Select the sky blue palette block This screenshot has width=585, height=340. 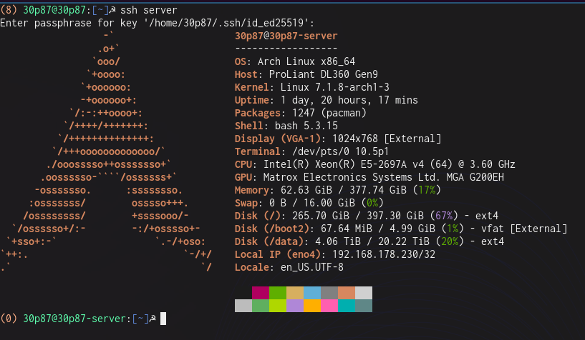(312, 293)
